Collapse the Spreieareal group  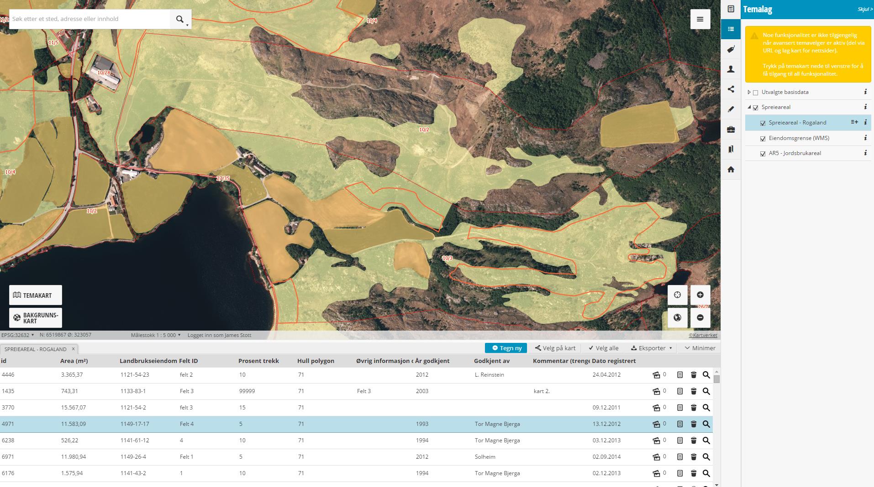[x=749, y=107]
